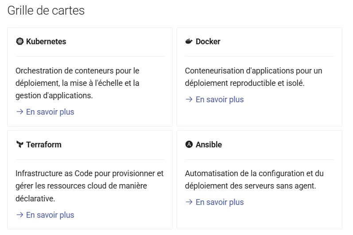Select the Terraform card title
Viewport: 353px width, 235px height.
(x=44, y=145)
